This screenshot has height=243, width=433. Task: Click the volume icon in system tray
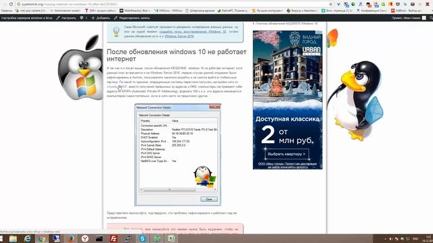tap(391, 239)
